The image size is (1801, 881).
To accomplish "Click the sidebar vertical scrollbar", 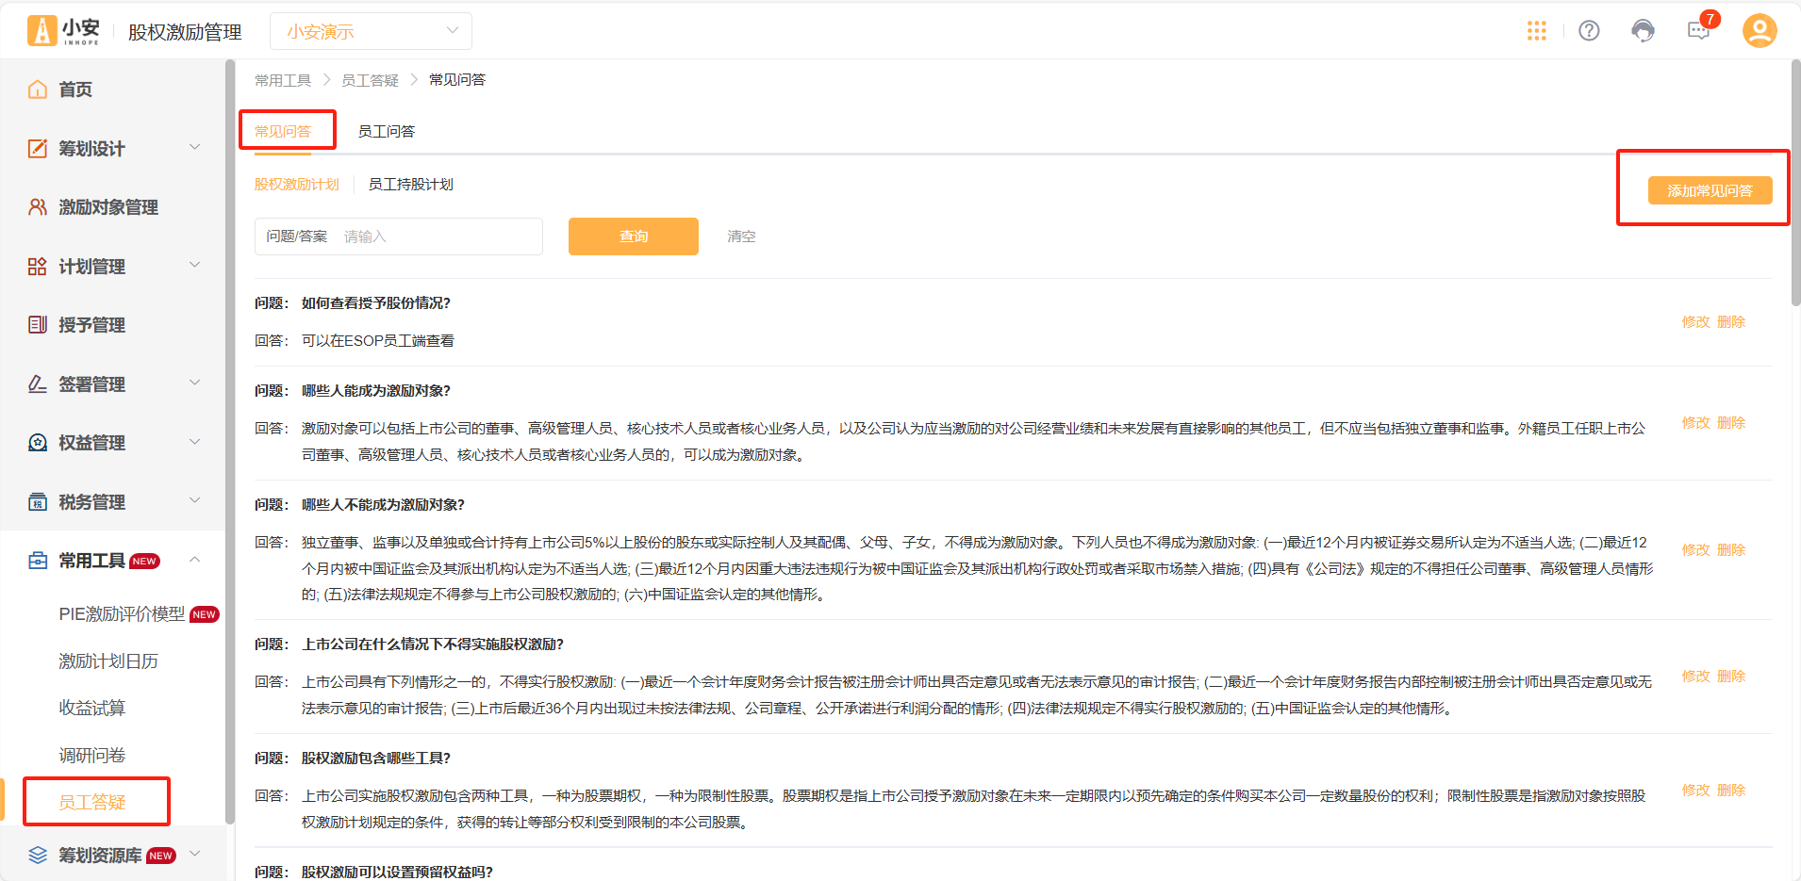I will point(230,441).
